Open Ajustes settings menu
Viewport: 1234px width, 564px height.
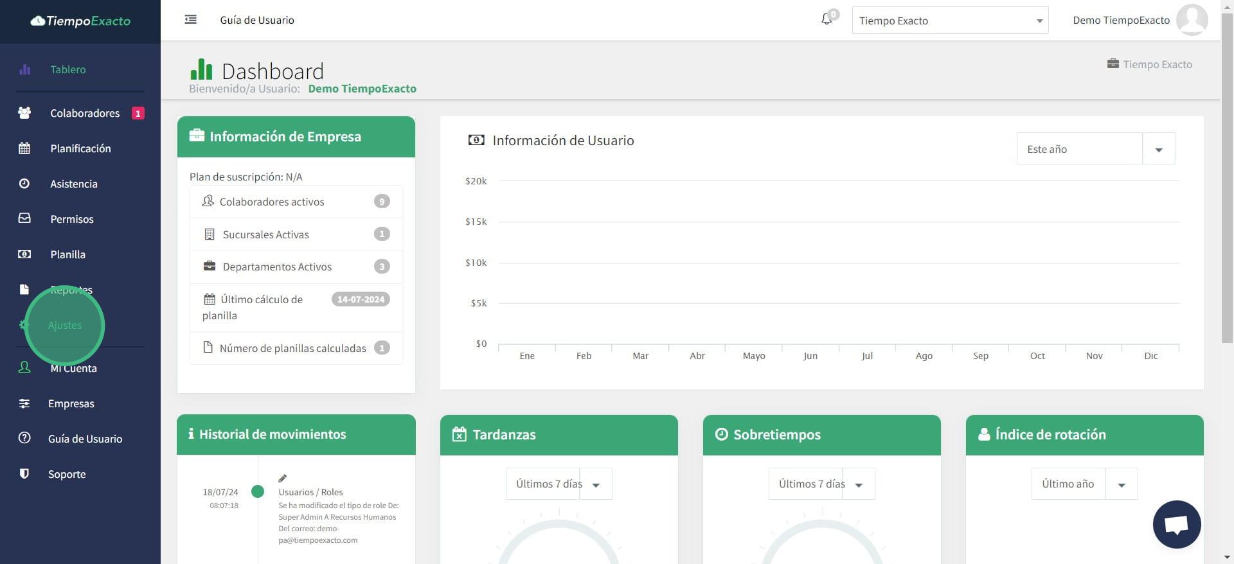(65, 325)
